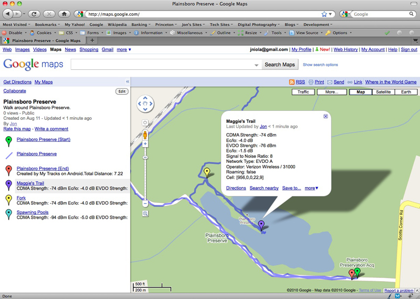The height and width of the screenshot is (299, 420).
Task: Open the My Maps tab
Action: pyautogui.click(x=44, y=82)
